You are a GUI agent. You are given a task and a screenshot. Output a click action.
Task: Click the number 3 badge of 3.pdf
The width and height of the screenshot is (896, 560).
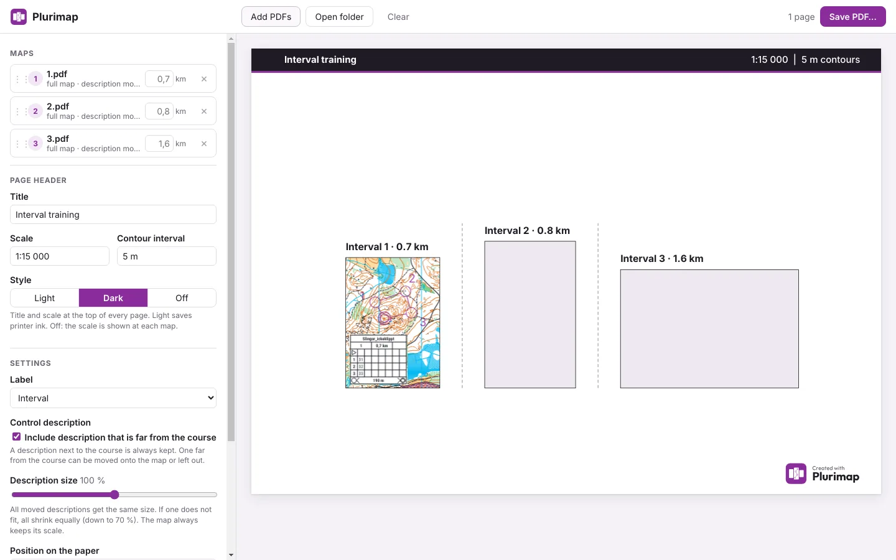tap(35, 144)
